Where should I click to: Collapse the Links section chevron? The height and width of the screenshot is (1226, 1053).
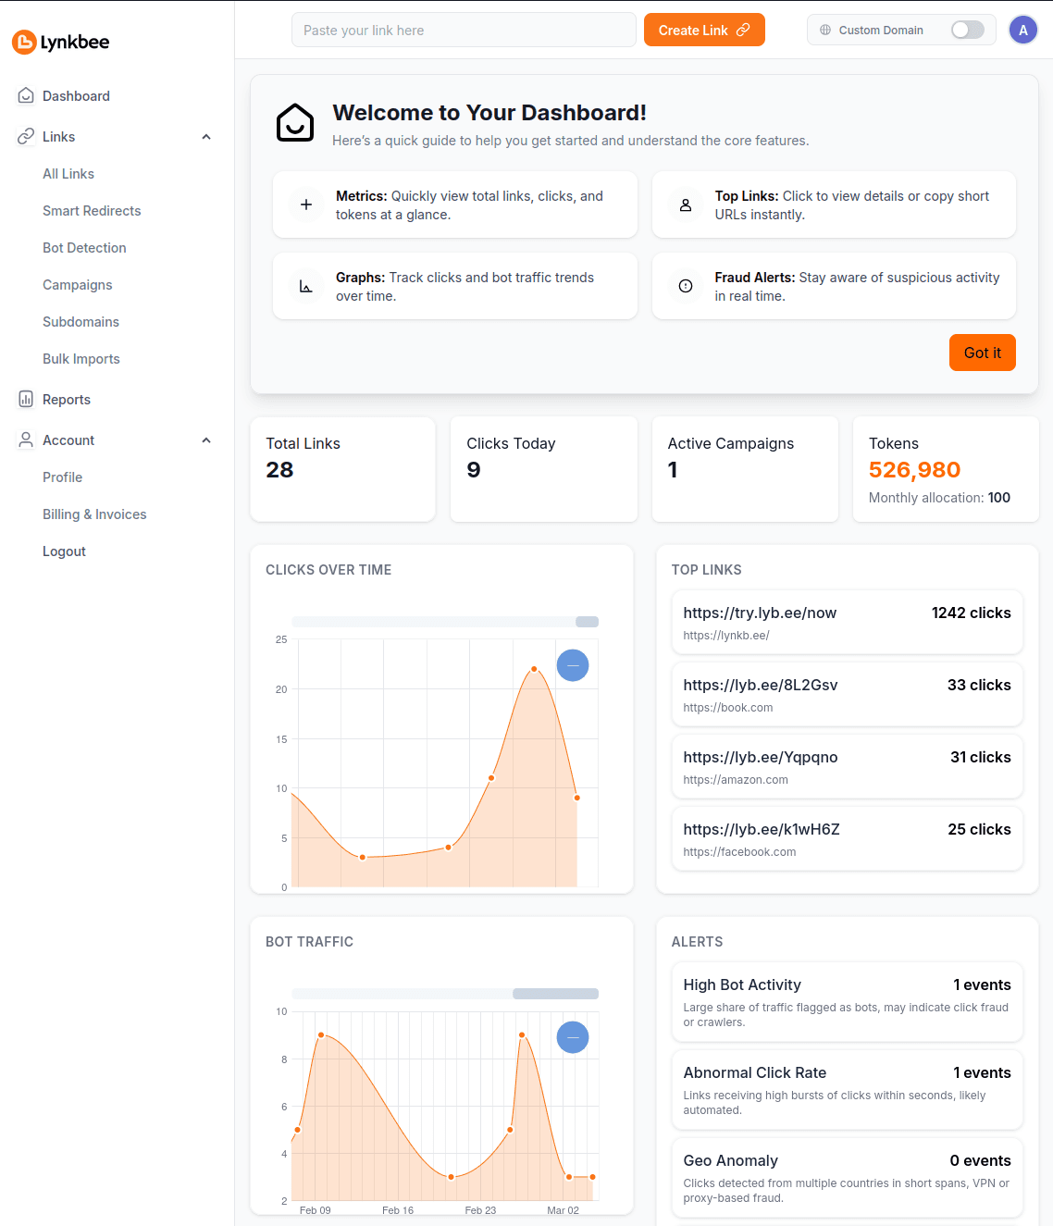pos(206,137)
